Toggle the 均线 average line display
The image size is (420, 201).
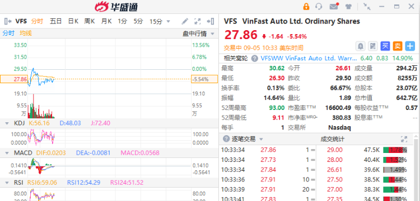(26, 33)
